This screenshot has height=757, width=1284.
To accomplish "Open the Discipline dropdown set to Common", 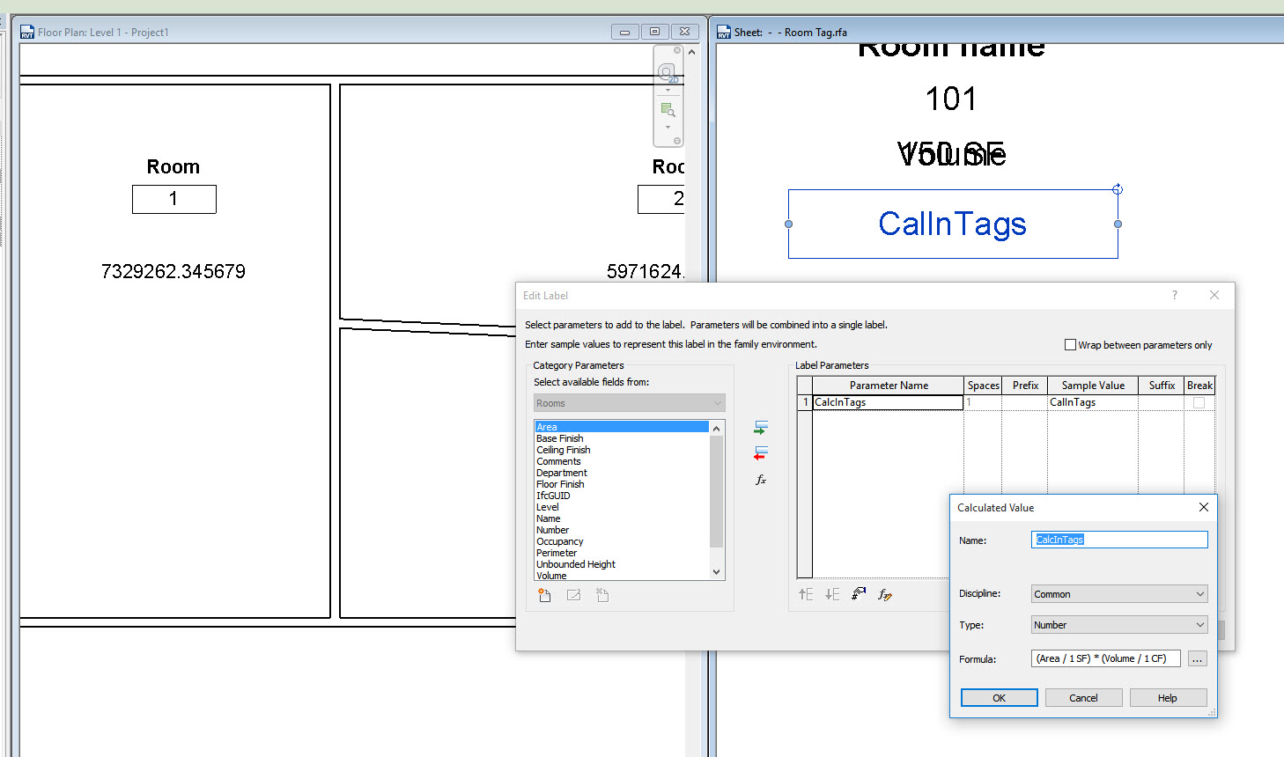I will (x=1118, y=594).
